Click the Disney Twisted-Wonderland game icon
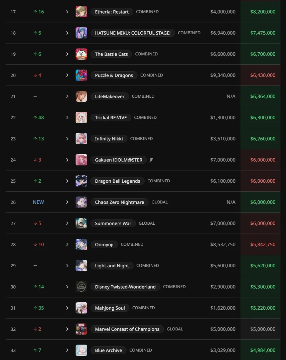Image resolution: width=286 pixels, height=360 pixels. click(x=81, y=287)
